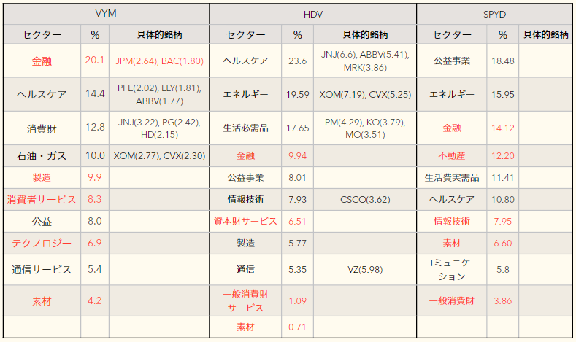Select the 一般消費財サービス sector cell
Image resolution: width=576 pixels, height=342 pixels.
(246, 301)
